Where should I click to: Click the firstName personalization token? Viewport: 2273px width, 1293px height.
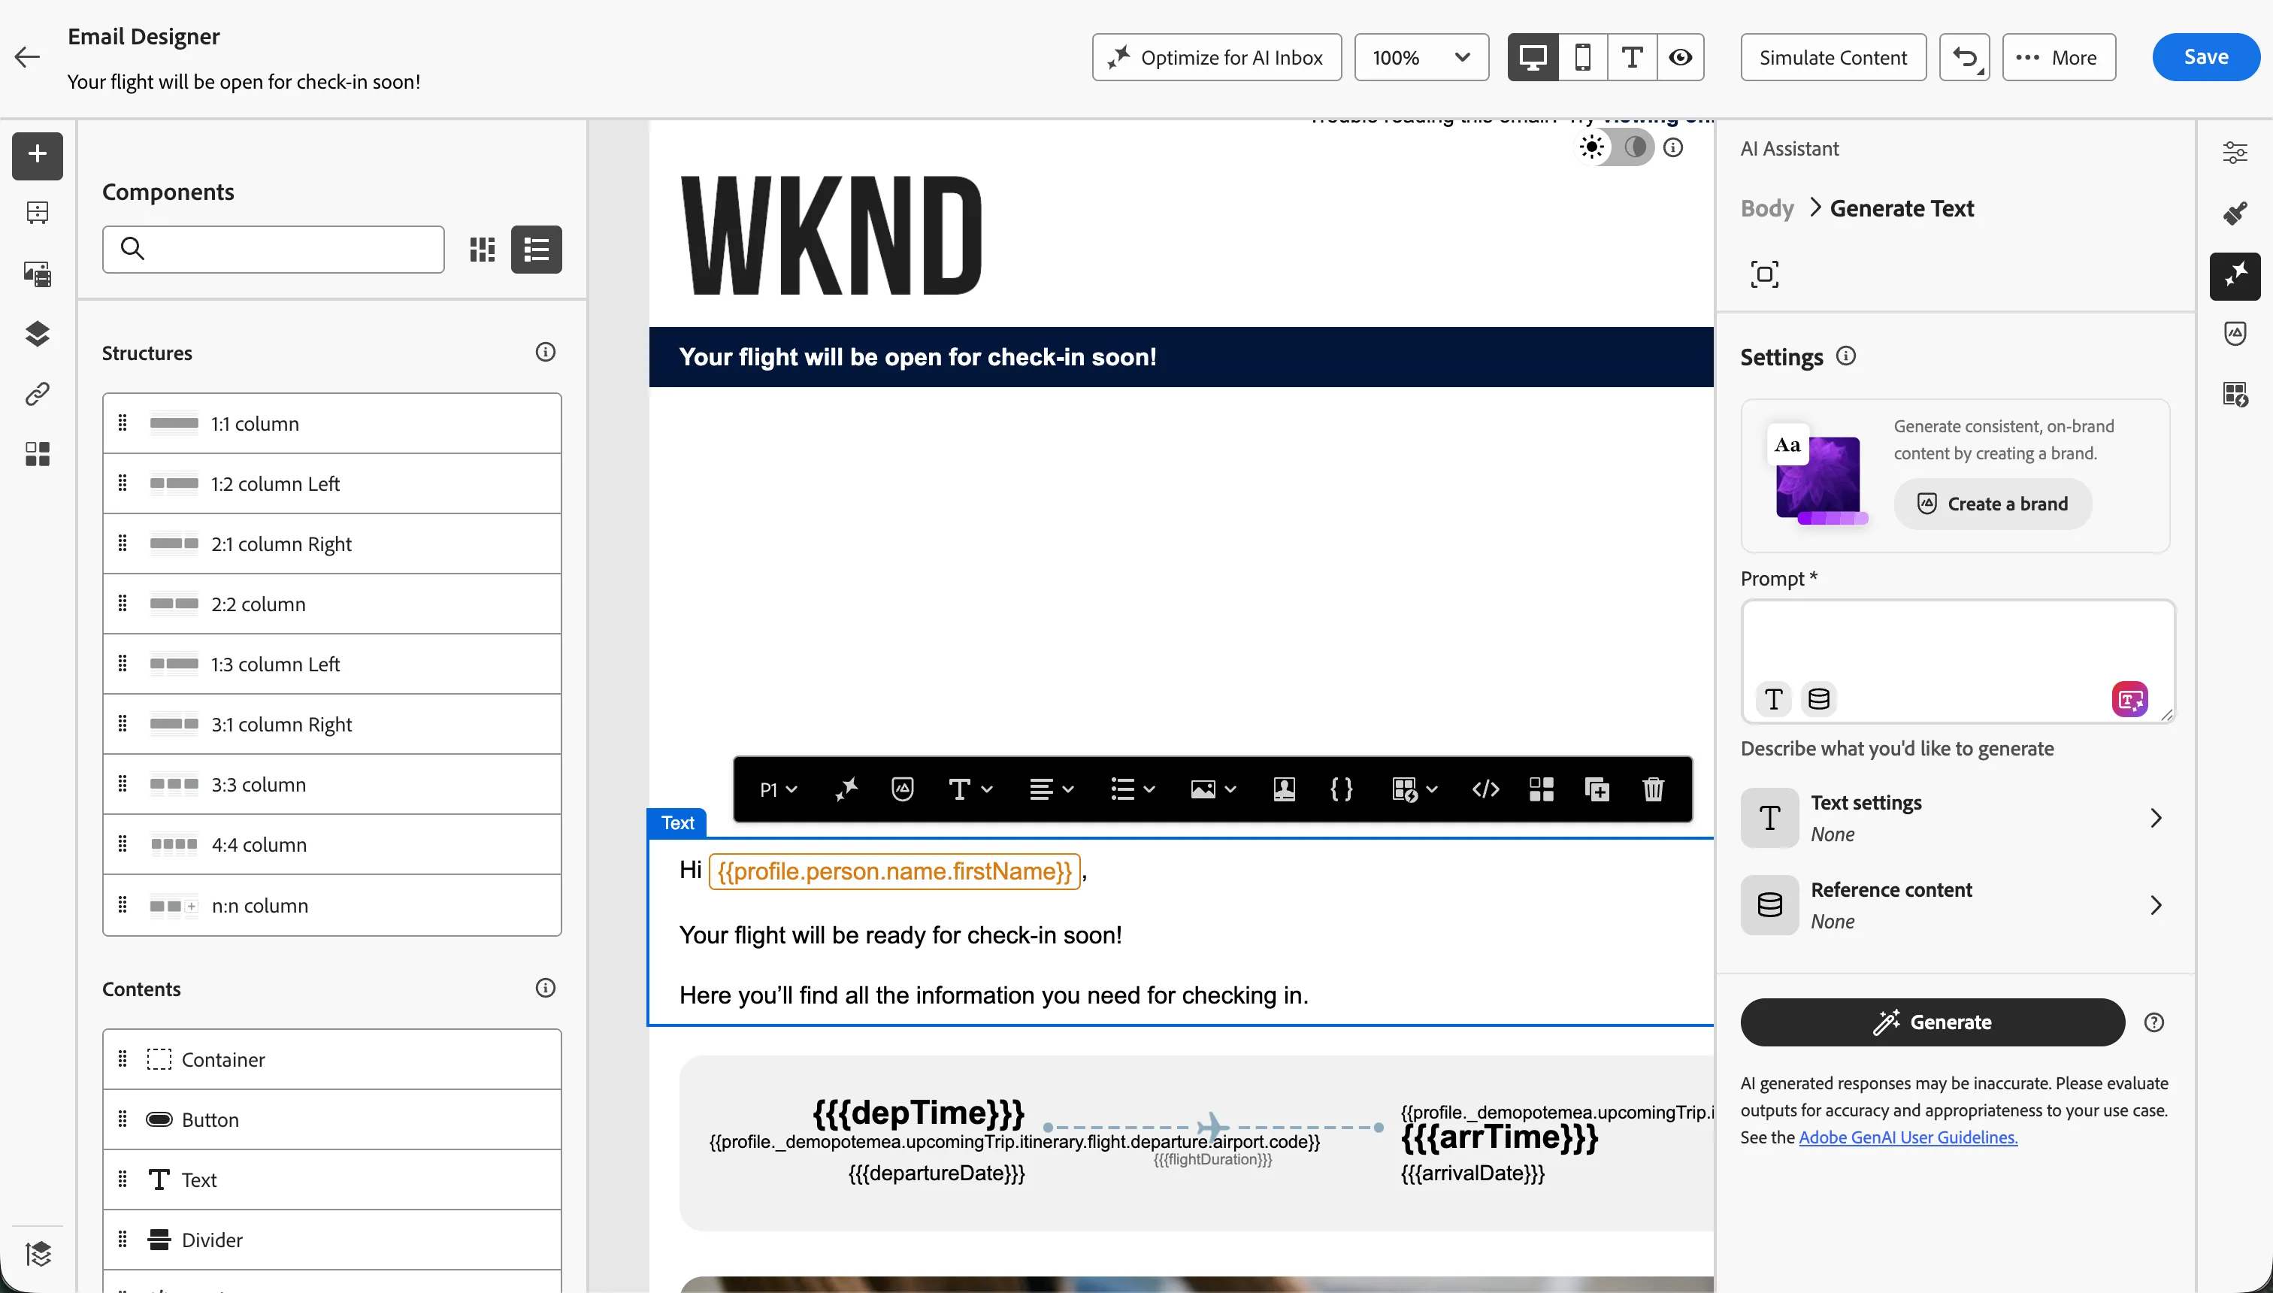[x=894, y=872]
